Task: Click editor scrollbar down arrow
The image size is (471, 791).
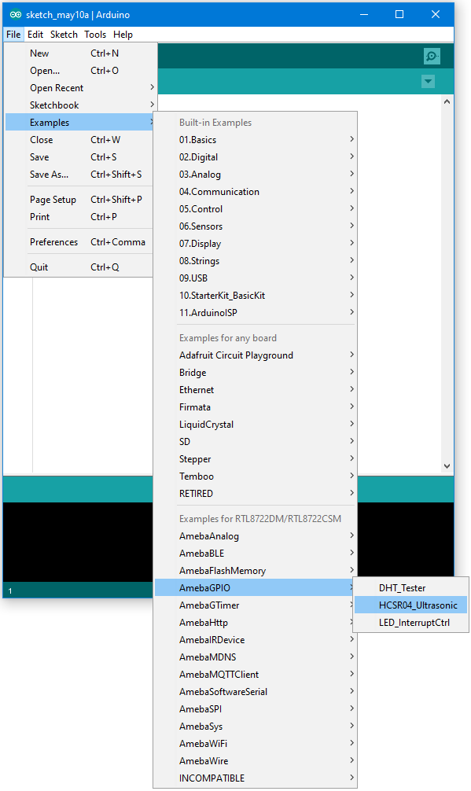Action: pyautogui.click(x=447, y=466)
